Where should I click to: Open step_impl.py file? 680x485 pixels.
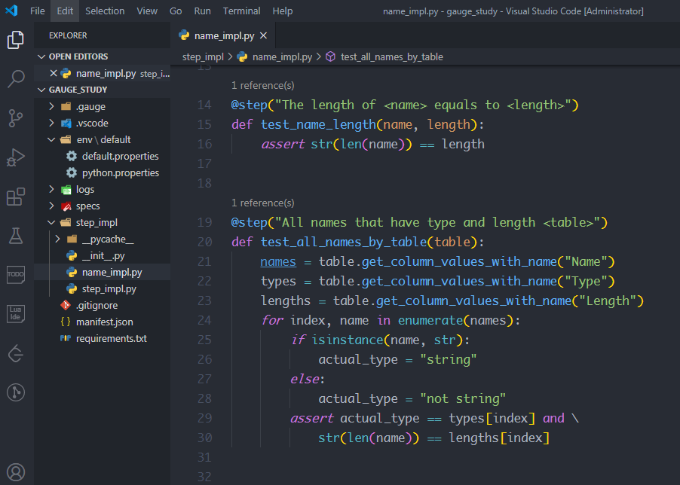(109, 288)
